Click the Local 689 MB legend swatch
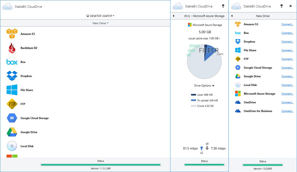 pyautogui.click(x=193, y=95)
